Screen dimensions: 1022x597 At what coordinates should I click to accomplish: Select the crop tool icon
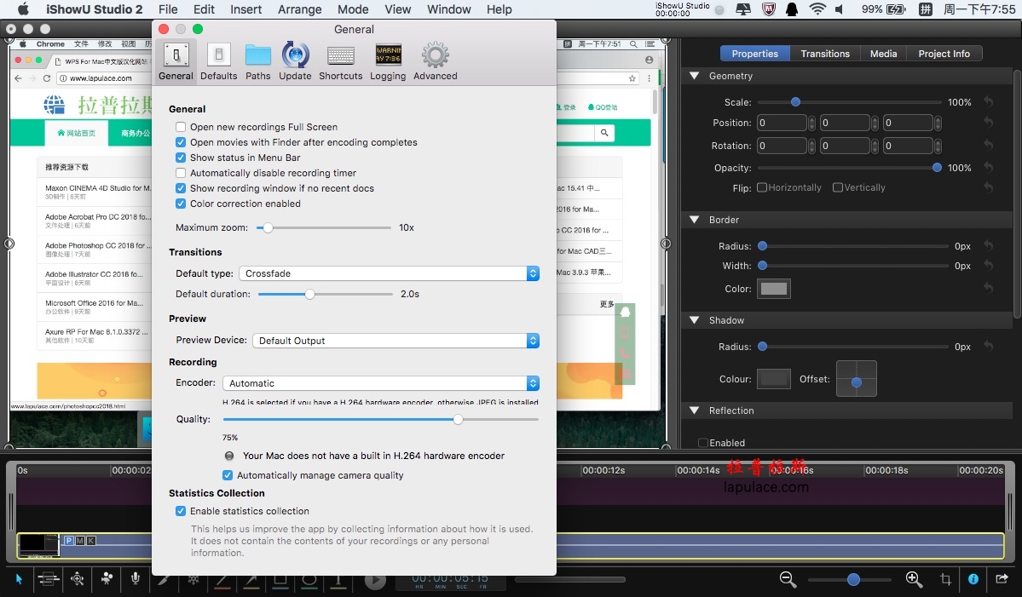pos(945,579)
